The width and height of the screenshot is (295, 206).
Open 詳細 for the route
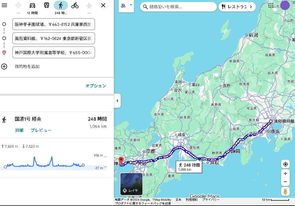tap(19, 130)
